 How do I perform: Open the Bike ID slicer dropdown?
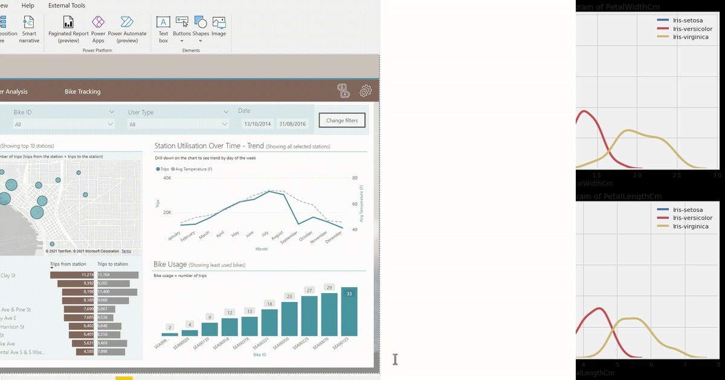111,124
